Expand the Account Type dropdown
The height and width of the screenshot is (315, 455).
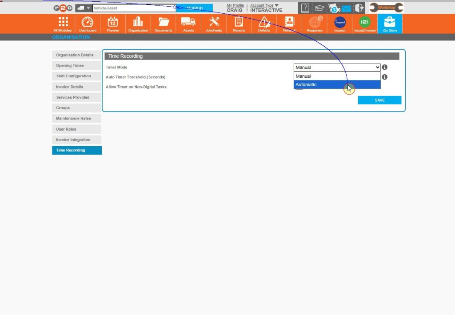264,5
